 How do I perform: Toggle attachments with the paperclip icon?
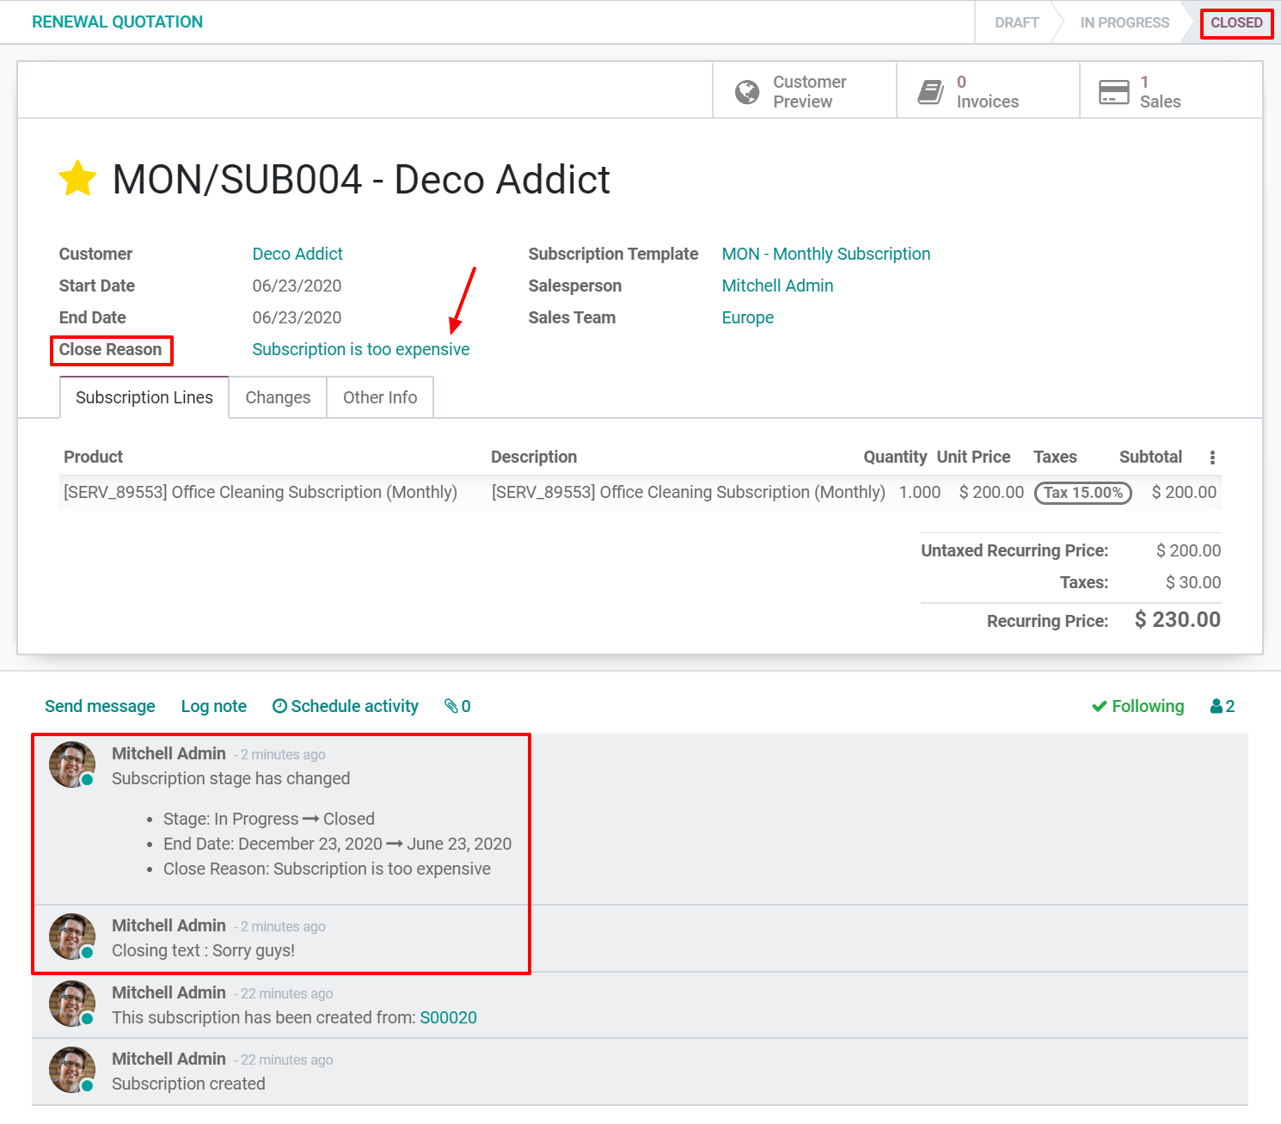451,705
